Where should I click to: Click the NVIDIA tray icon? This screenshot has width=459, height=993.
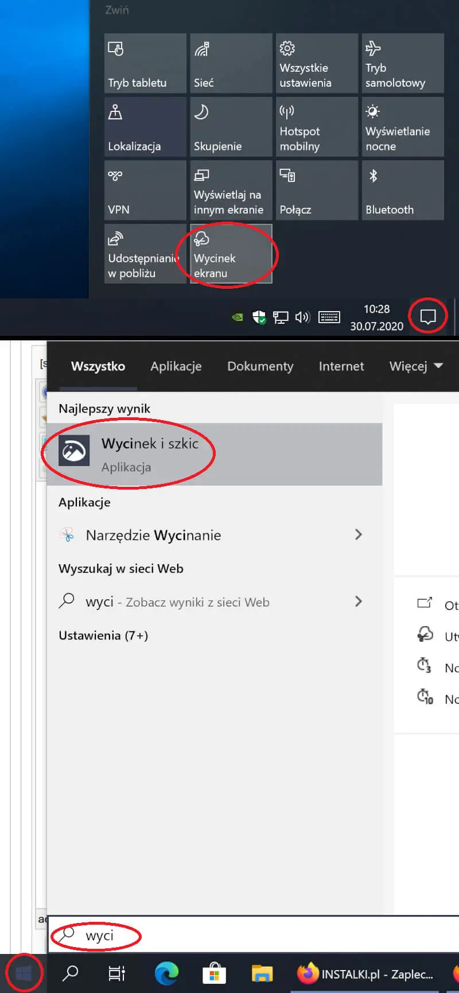pos(237,317)
